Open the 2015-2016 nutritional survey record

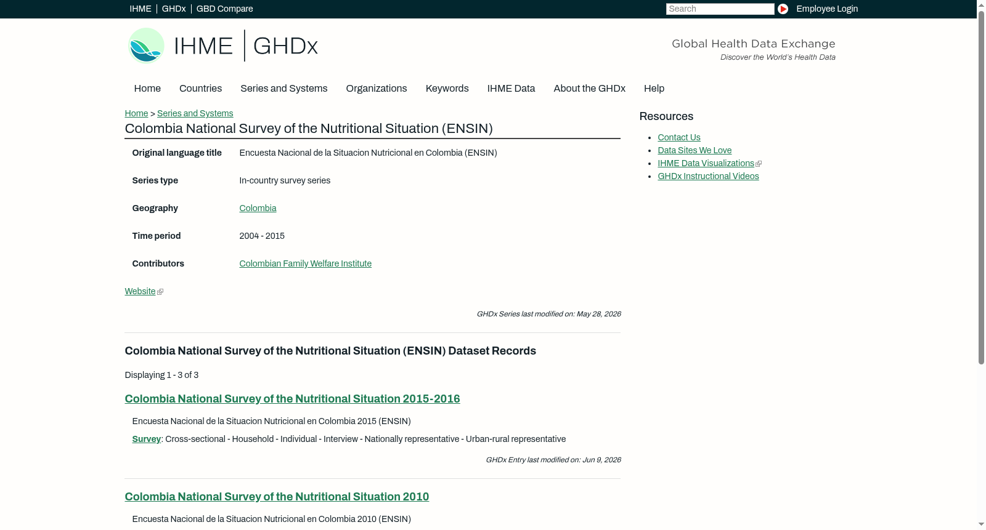[x=292, y=399]
